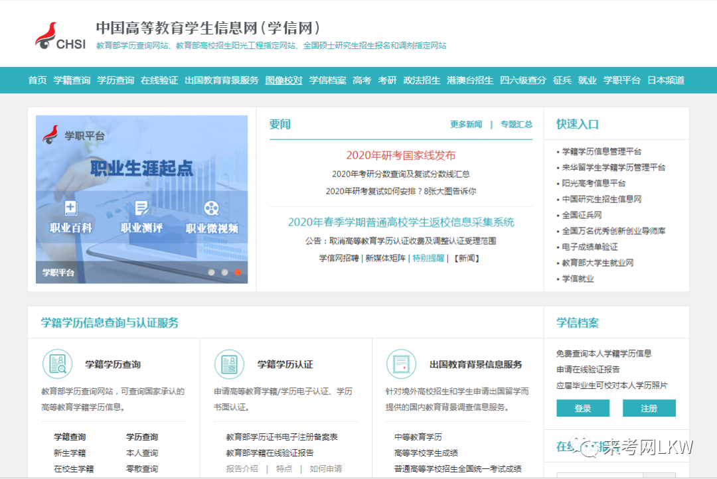Open 公告 取消高等教育学历认证收费 link
Viewport: 717px width, 479px height.
click(x=400, y=241)
